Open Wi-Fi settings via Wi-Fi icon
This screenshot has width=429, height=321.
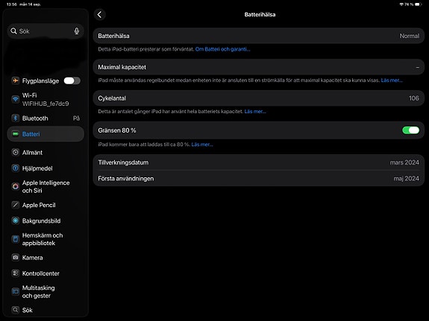(16, 99)
